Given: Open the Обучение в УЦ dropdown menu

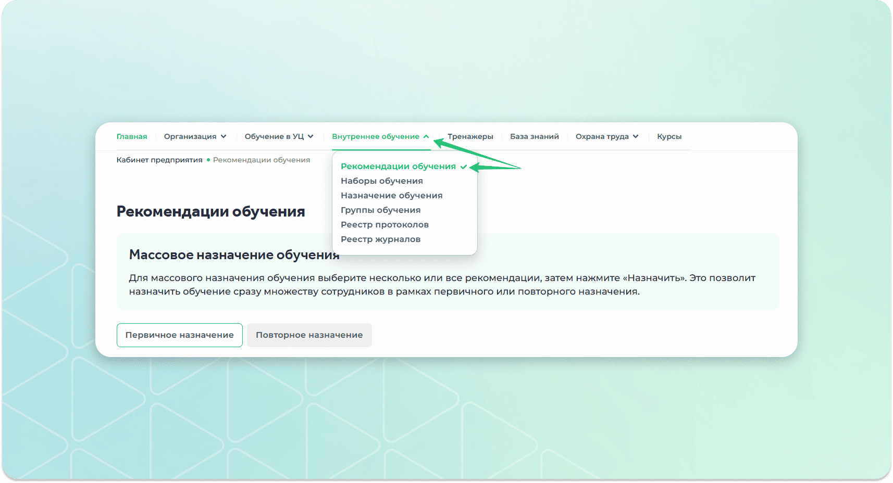Looking at the screenshot, I should tap(279, 136).
